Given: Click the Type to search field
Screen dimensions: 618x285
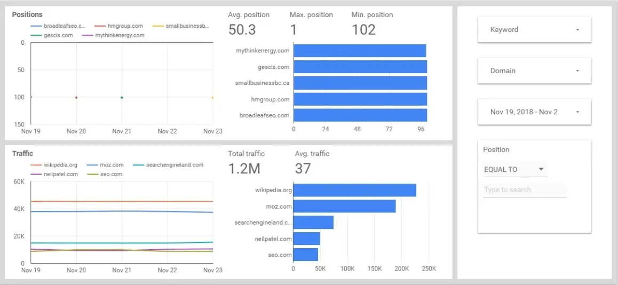Looking at the screenshot, I should pyautogui.click(x=524, y=190).
